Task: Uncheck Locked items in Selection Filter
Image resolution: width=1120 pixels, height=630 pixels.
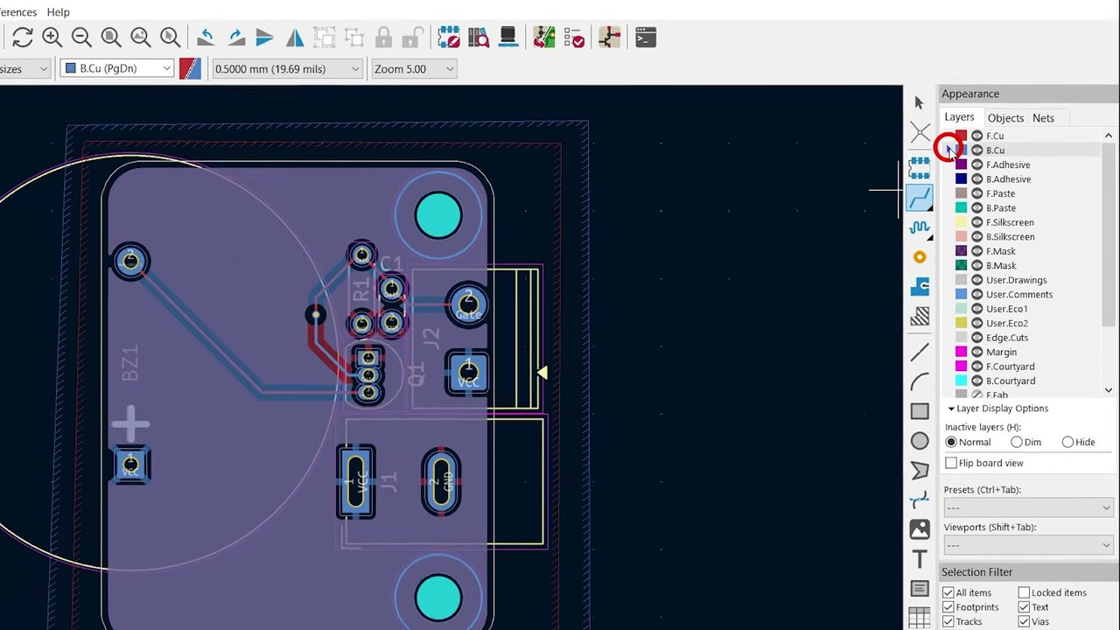Action: point(1024,592)
